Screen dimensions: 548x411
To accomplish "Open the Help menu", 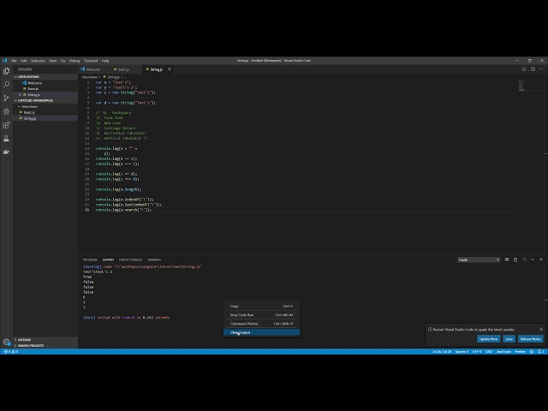I will [x=105, y=61].
